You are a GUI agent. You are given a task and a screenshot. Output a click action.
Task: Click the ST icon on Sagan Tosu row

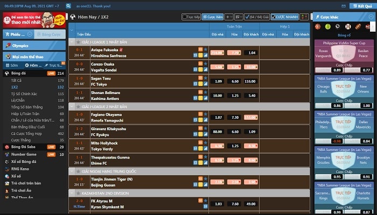196,84
